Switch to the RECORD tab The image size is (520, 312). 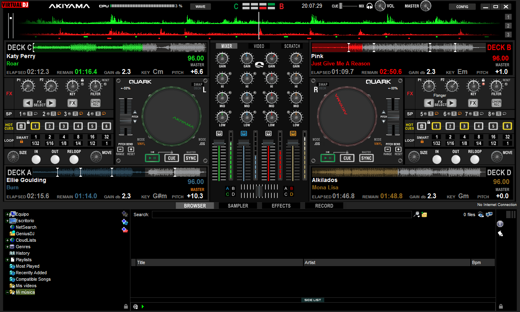(x=324, y=206)
